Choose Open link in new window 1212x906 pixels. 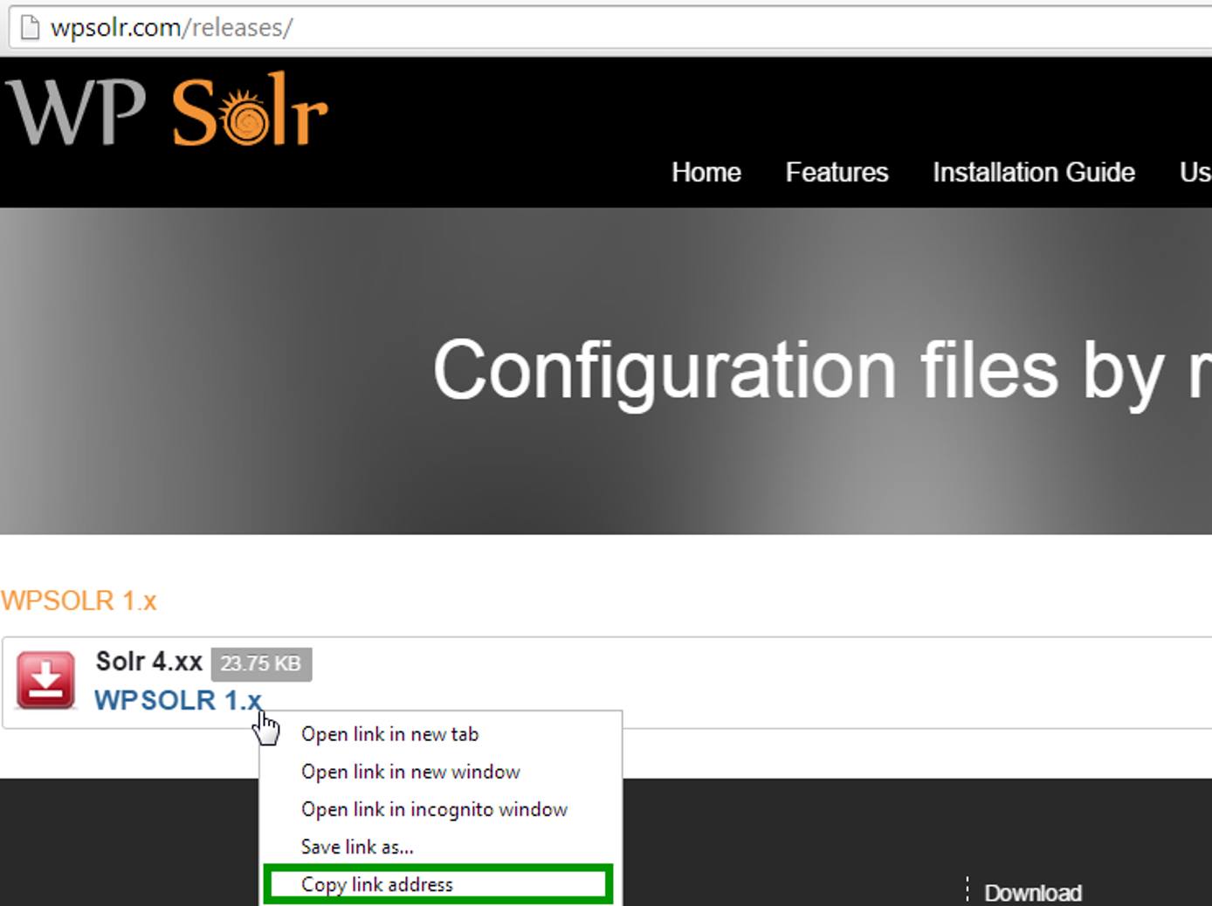pos(410,772)
